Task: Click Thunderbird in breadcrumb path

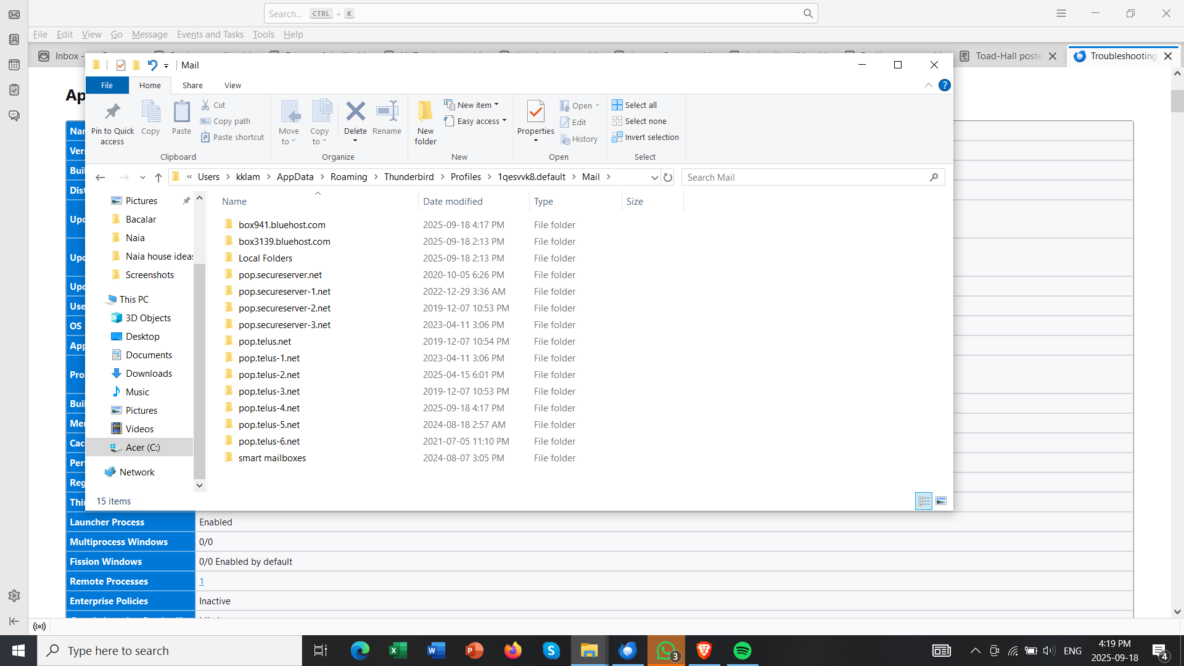Action: pyautogui.click(x=409, y=177)
